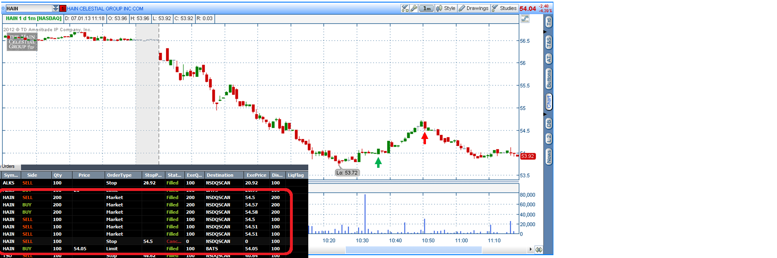This screenshot has height=258, width=777.
Task: Open the T&S sidebar tab
Action: (x=549, y=42)
